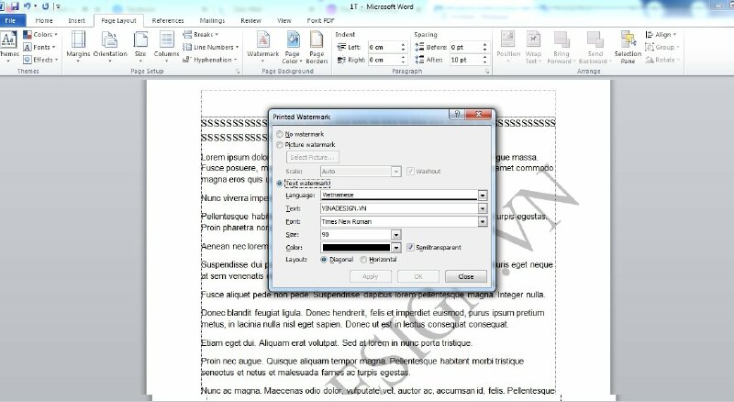
Task: Redo the last action
Action: point(45,6)
